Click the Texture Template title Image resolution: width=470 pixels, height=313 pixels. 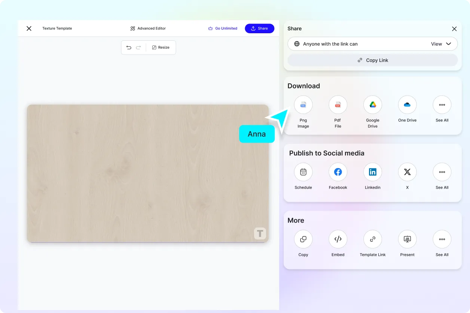click(57, 28)
